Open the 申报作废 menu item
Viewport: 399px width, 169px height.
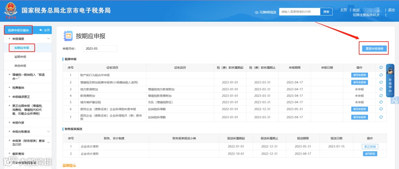(x=18, y=123)
